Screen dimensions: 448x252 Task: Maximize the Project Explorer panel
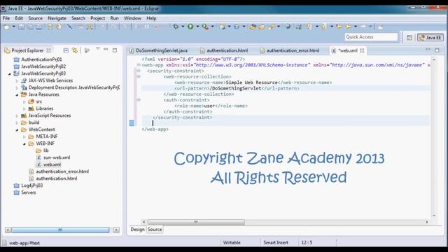pyautogui.click(x=115, y=50)
